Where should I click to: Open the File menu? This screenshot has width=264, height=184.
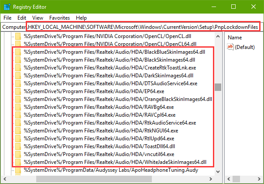7,18
